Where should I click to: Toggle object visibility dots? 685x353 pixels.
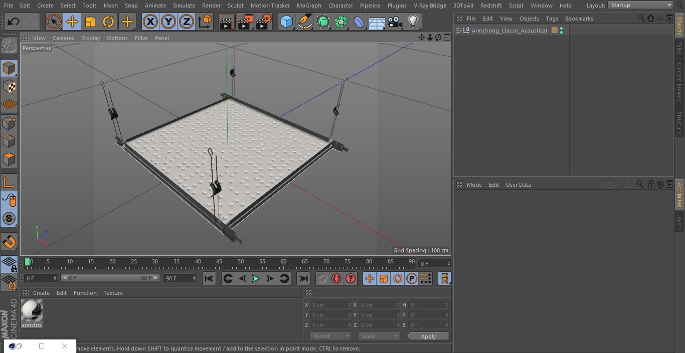[561, 31]
